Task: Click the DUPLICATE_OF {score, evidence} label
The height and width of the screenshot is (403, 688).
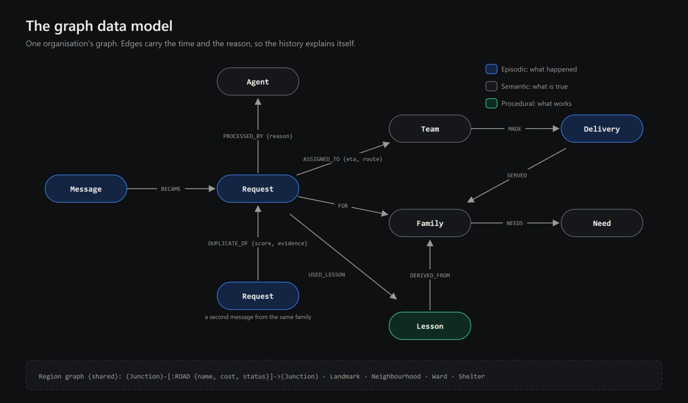Action: [258, 244]
